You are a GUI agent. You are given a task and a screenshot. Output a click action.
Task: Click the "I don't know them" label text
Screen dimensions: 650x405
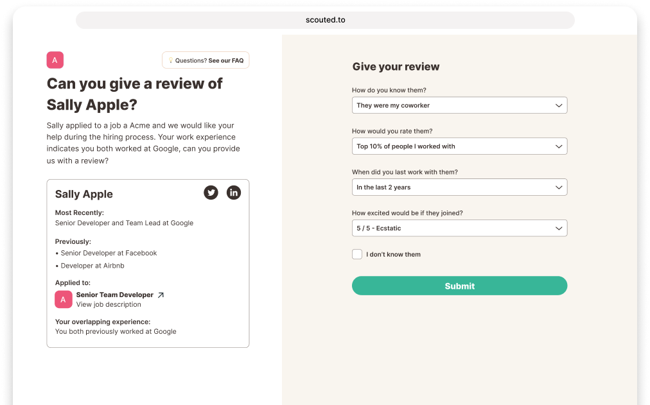(394, 255)
